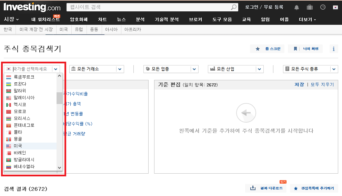Screen dimensions: 342x196
Task: Click the Korean flag language icon
Action: point(335,8)
